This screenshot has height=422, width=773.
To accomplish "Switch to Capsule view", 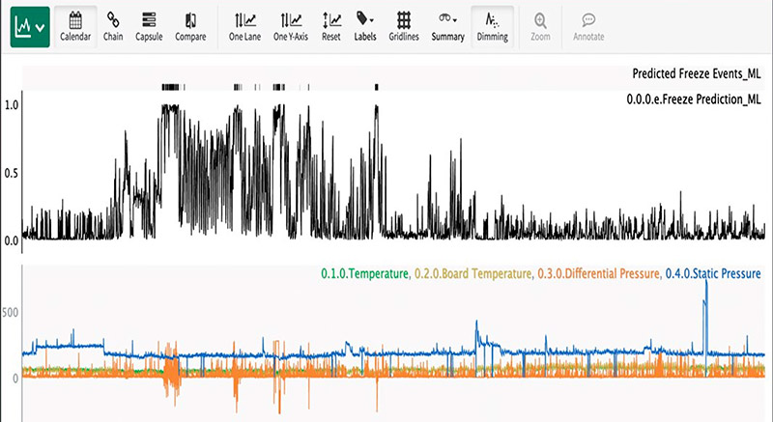I will click(148, 26).
